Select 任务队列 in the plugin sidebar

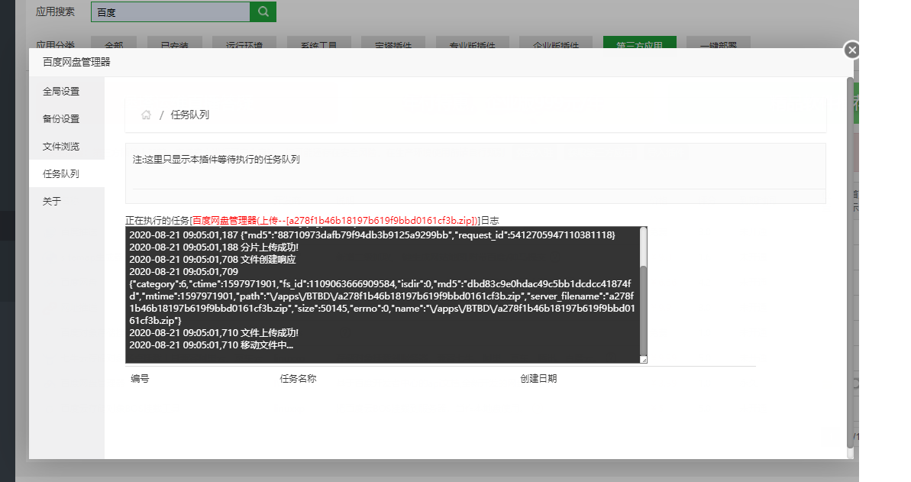(x=66, y=173)
